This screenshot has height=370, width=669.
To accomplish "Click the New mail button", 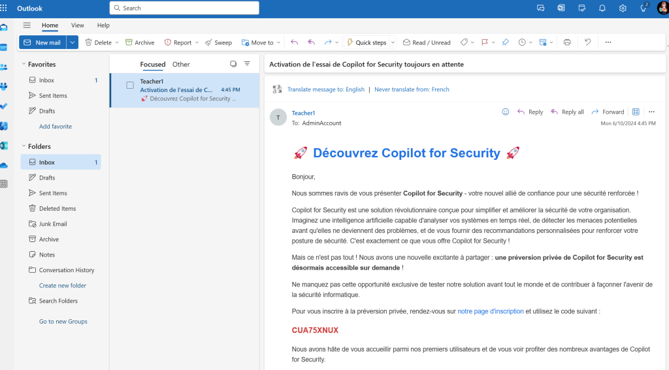I will click(x=42, y=42).
